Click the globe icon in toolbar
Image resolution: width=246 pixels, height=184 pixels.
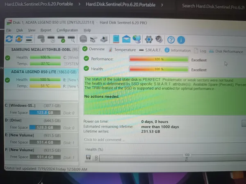pos(137,39)
